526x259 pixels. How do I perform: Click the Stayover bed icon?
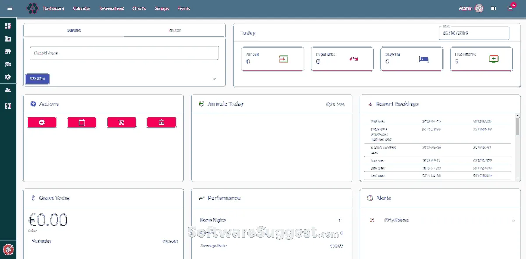pyautogui.click(x=423, y=59)
